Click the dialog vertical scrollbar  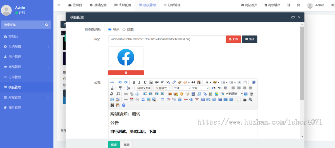pyautogui.click(x=302, y=64)
